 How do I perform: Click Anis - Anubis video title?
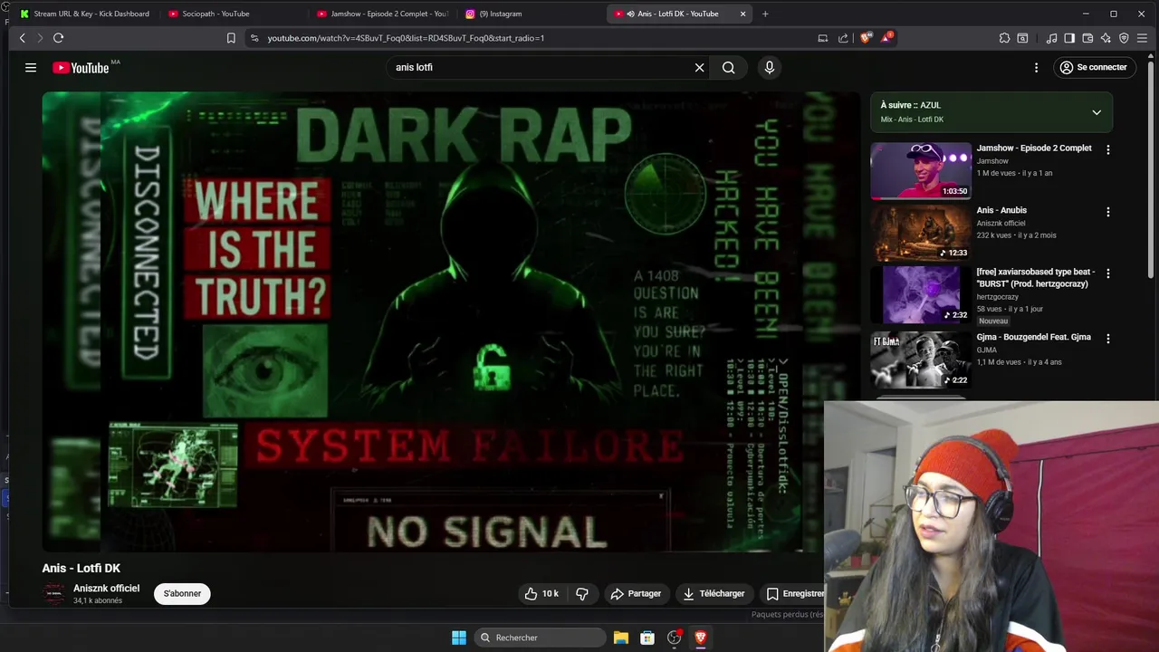click(1001, 210)
